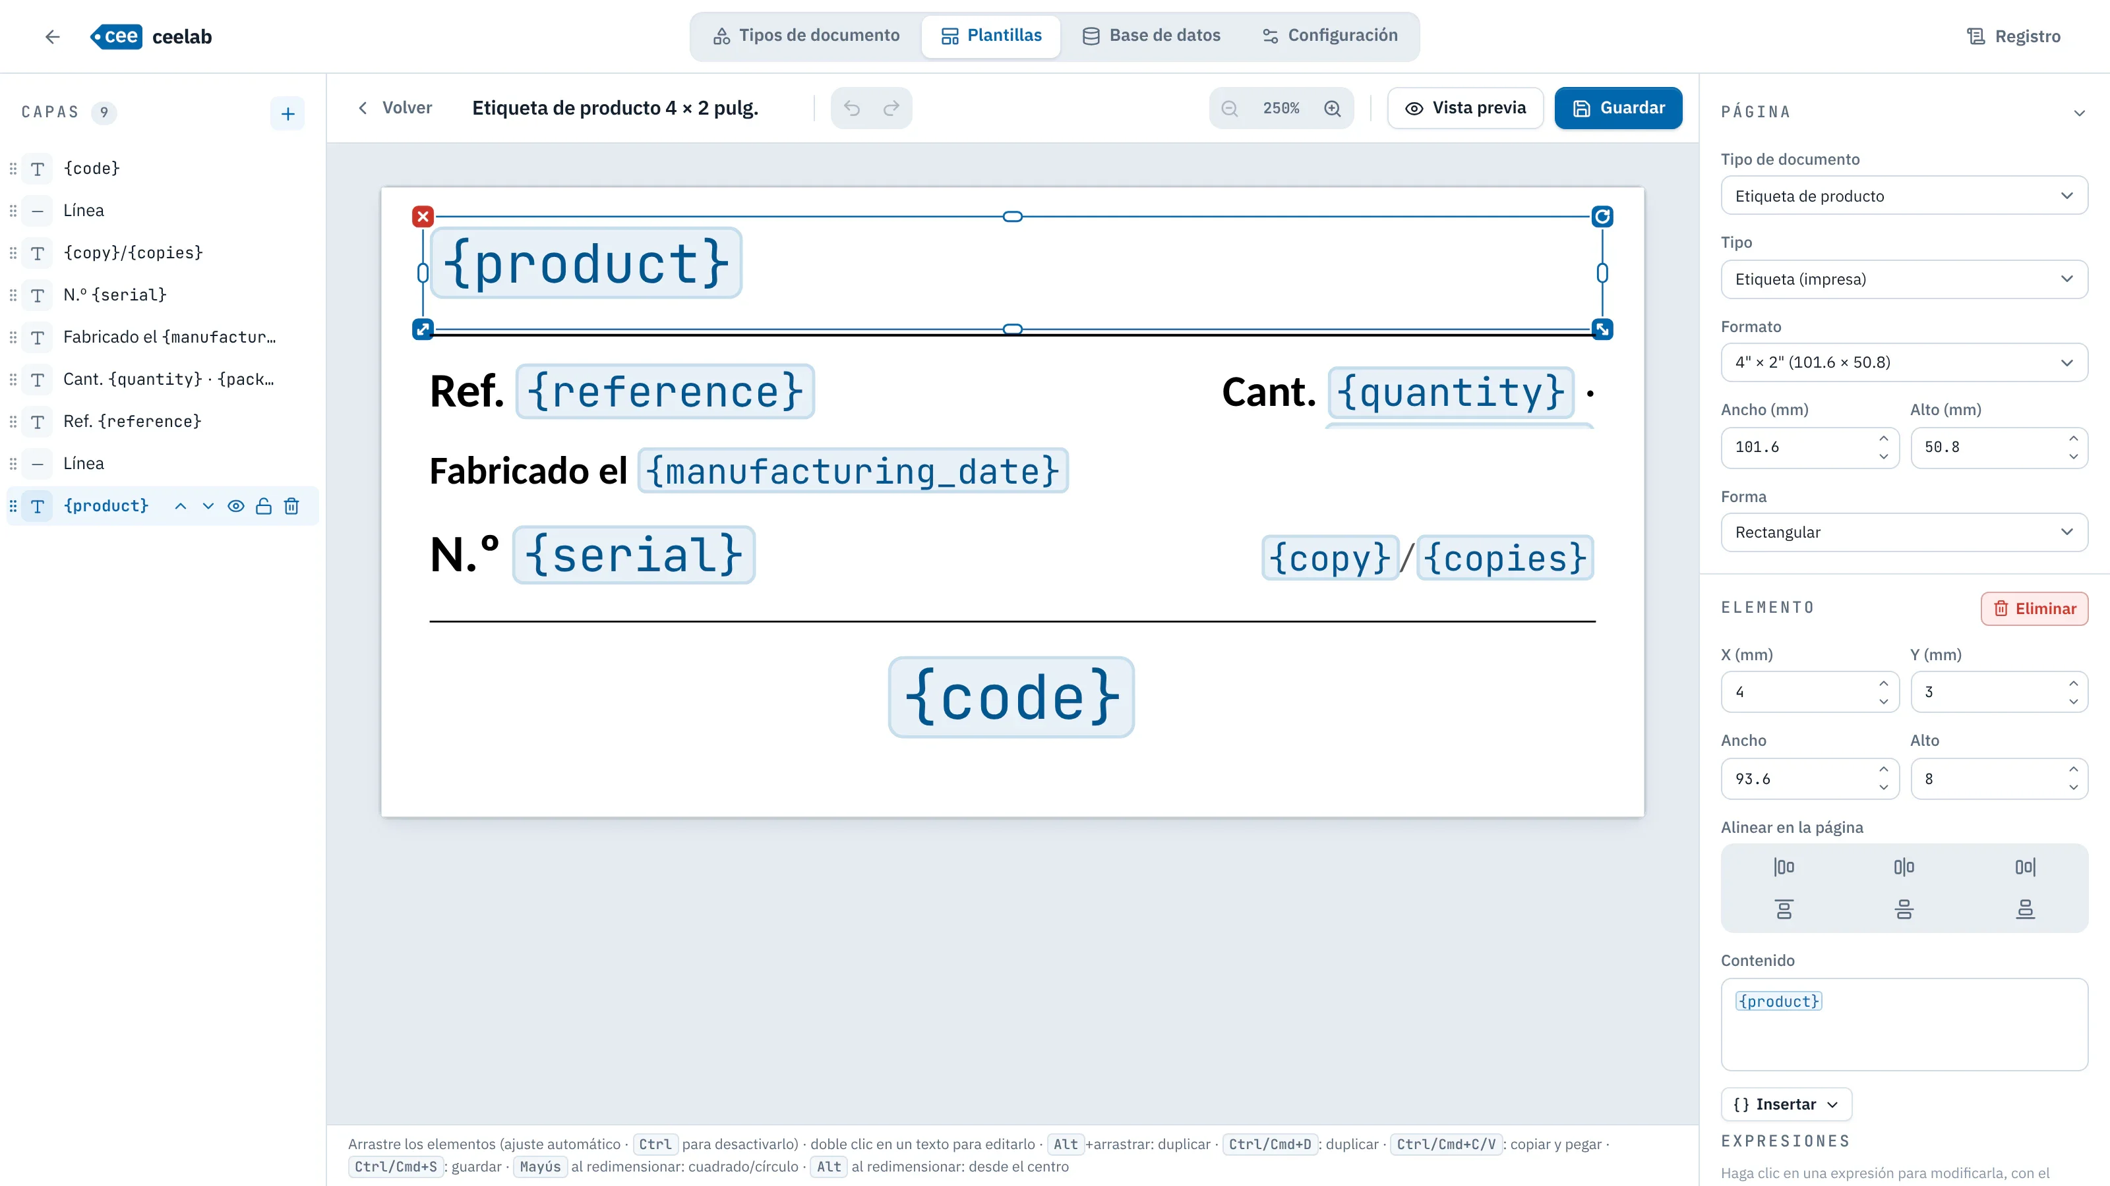Expand the Insertar dropdown
The width and height of the screenshot is (2110, 1186).
click(x=1786, y=1104)
